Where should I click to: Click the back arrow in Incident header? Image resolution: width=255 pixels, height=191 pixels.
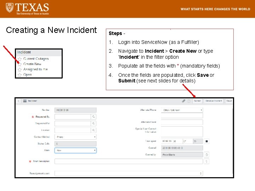tap(18, 101)
